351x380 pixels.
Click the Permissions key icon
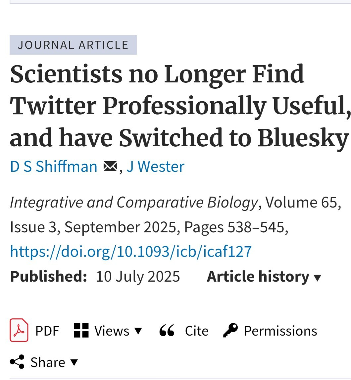(230, 330)
